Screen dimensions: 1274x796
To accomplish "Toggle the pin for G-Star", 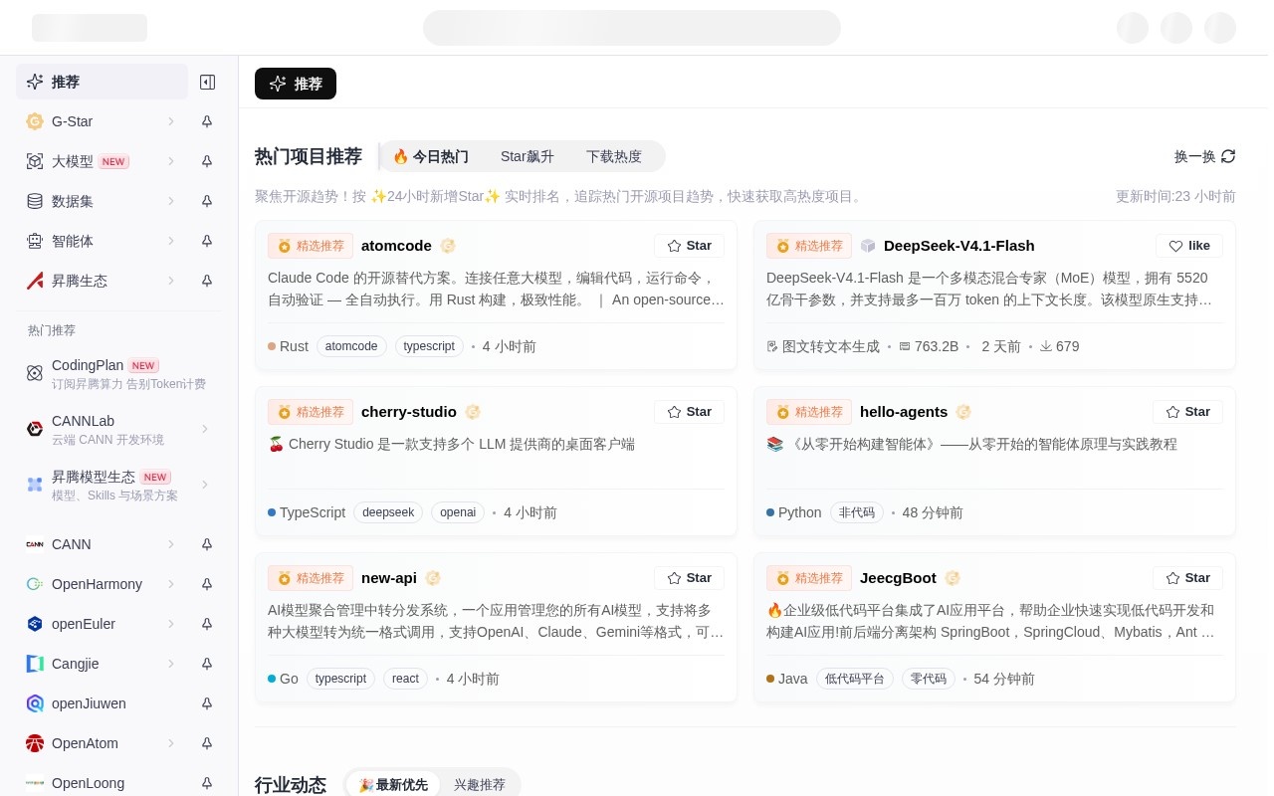I will point(207,121).
